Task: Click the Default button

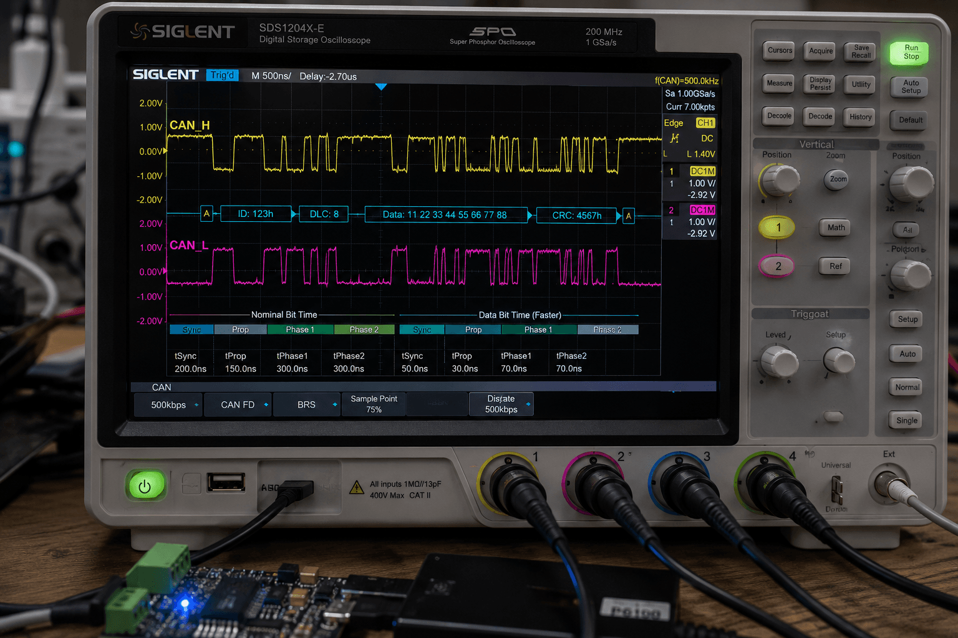Action: coord(911,120)
